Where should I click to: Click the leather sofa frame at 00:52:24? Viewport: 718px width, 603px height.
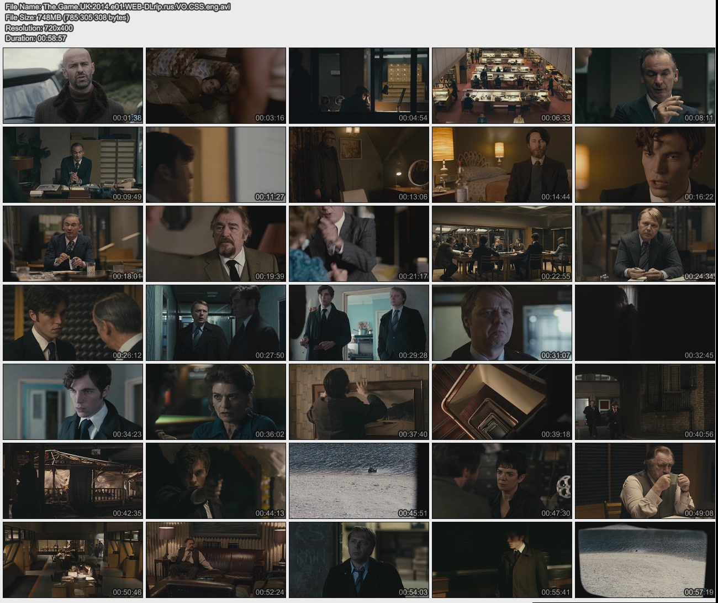(216, 560)
